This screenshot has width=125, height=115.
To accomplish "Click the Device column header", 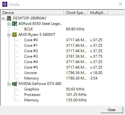I will 32,13.
